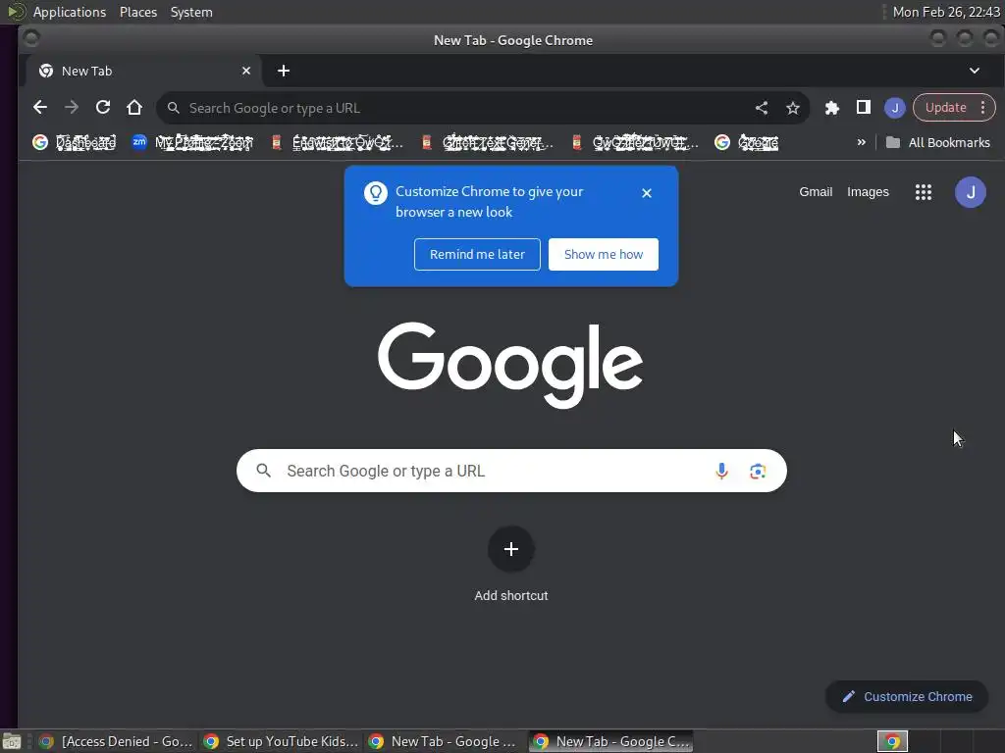The height and width of the screenshot is (753, 1005).
Task: Start voice search with microphone
Action: coord(721,471)
